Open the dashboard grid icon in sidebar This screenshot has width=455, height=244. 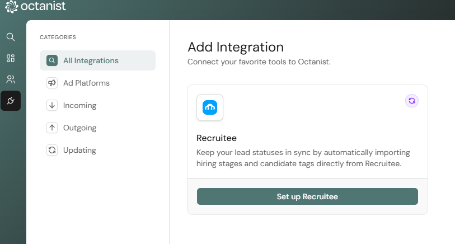(x=11, y=58)
